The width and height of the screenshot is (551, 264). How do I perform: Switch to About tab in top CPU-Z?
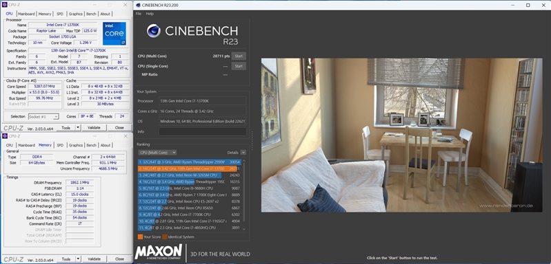pyautogui.click(x=105, y=14)
